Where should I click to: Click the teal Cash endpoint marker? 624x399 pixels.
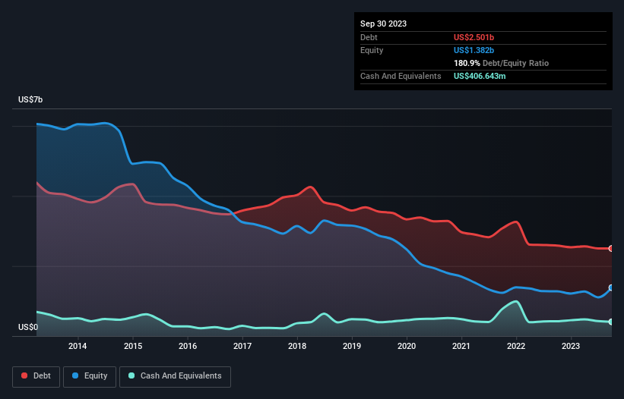tap(610, 322)
